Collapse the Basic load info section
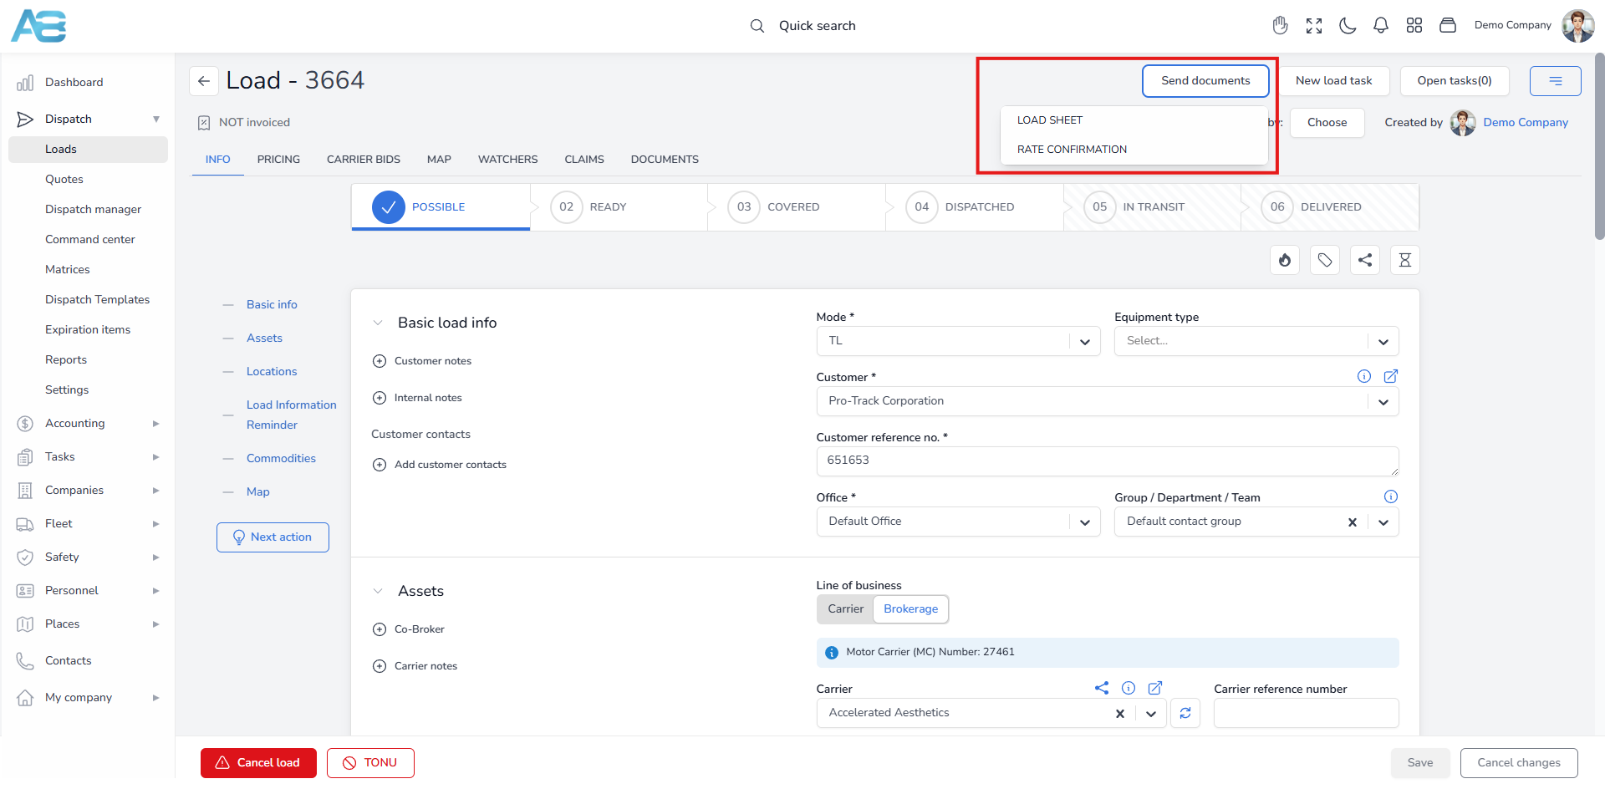The image size is (1605, 789). click(x=378, y=323)
